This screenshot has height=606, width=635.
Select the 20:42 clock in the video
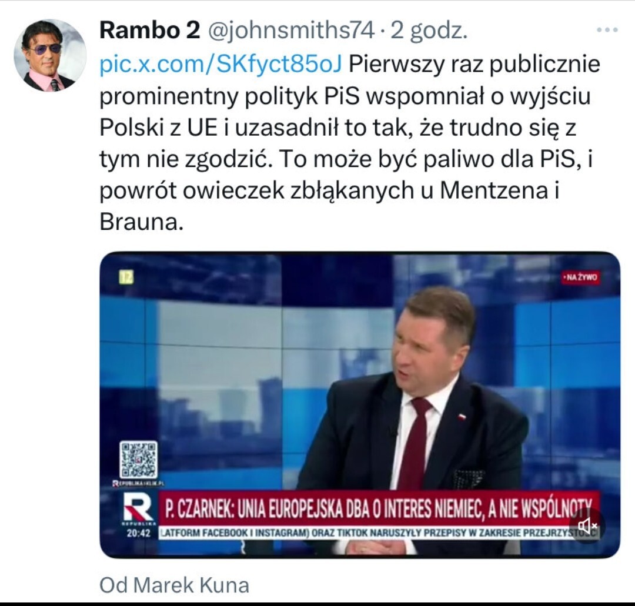(138, 533)
